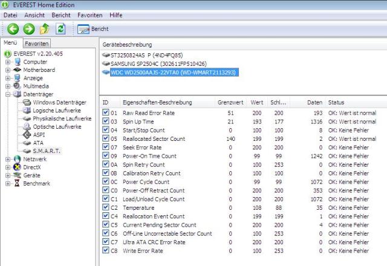Toggle the 07 Seek Error Rate checkbox
This screenshot has height=266, width=387.
pos(105,147)
